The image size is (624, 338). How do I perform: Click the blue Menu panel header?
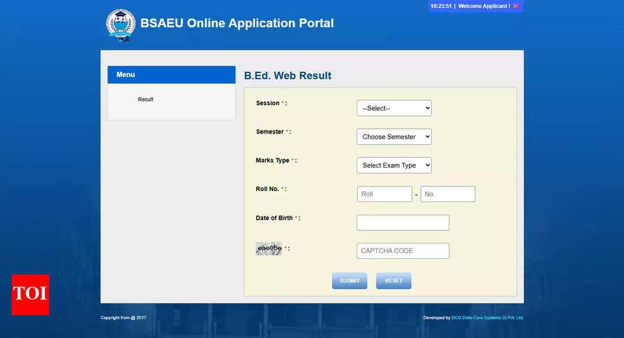171,75
